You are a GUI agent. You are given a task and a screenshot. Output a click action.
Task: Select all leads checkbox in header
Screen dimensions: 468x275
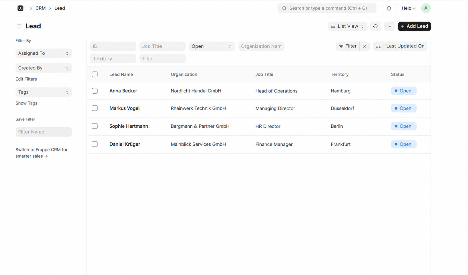click(95, 74)
